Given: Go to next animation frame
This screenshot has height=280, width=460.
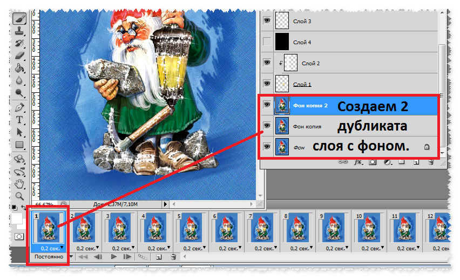Looking at the screenshot, I should pyautogui.click(x=127, y=257).
